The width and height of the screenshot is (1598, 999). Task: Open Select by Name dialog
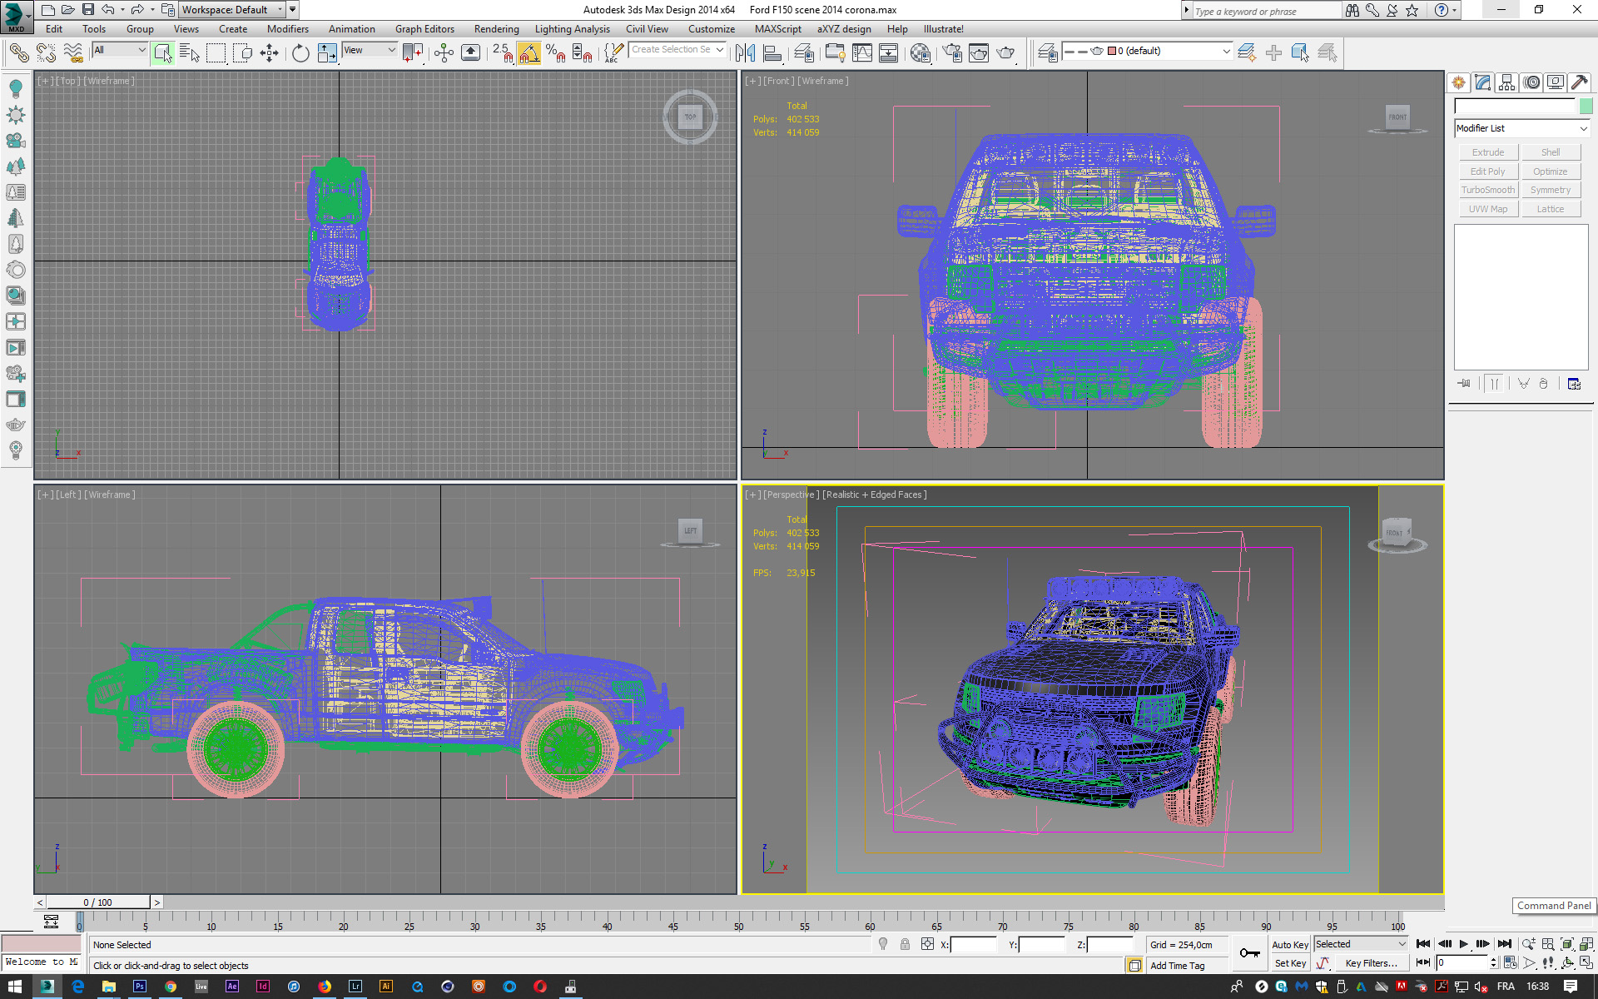point(190,53)
